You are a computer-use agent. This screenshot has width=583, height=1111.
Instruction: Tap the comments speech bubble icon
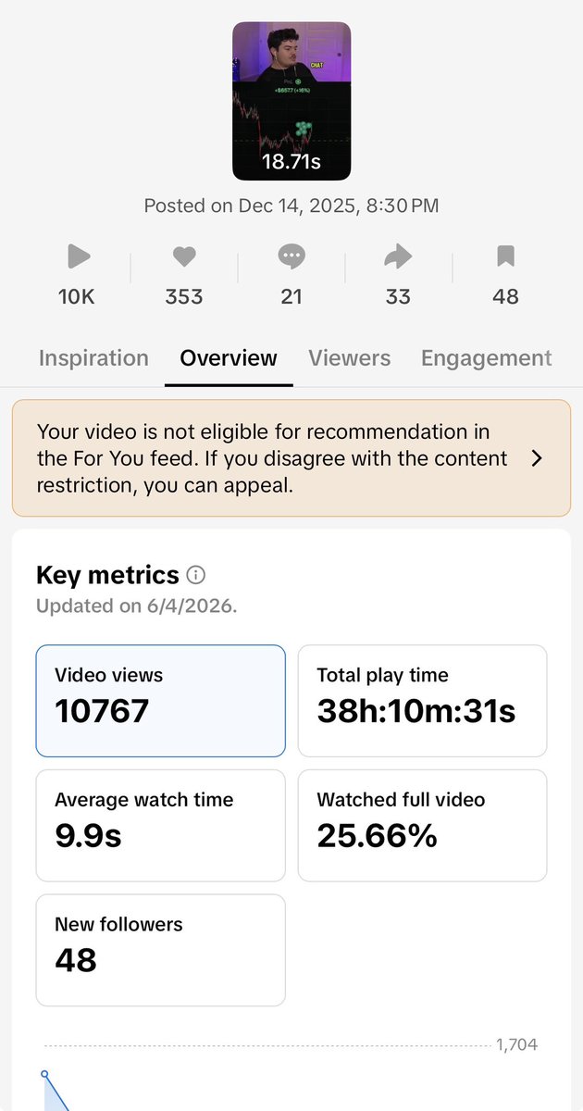tap(291, 256)
